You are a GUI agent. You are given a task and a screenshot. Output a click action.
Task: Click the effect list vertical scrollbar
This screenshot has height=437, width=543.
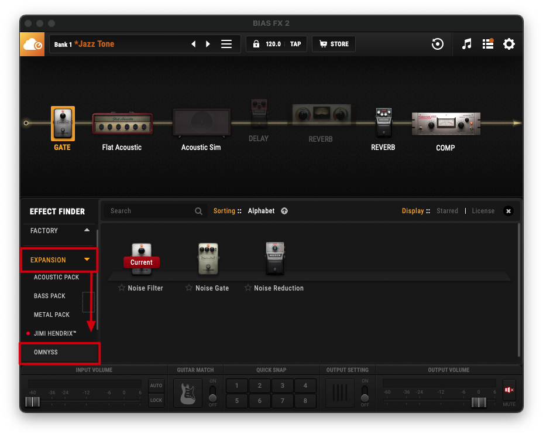(519, 290)
